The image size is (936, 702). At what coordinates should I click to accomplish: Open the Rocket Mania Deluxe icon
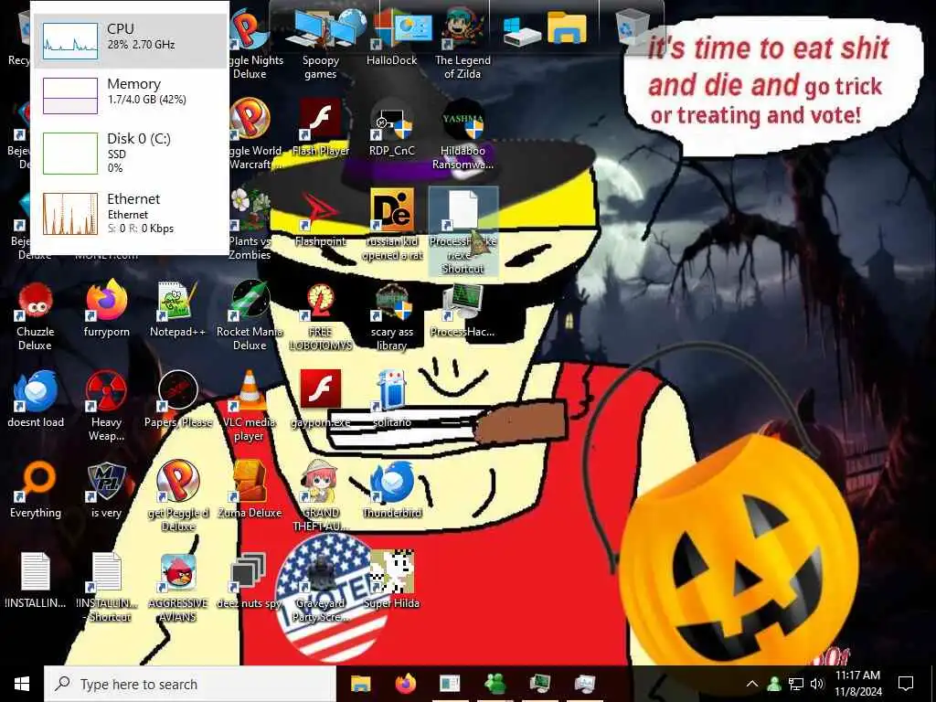coord(250,316)
